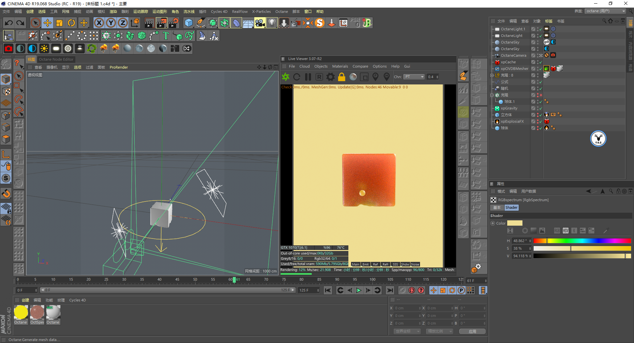Open the 缩放比例 dropdown

pyautogui.click(x=439, y=331)
